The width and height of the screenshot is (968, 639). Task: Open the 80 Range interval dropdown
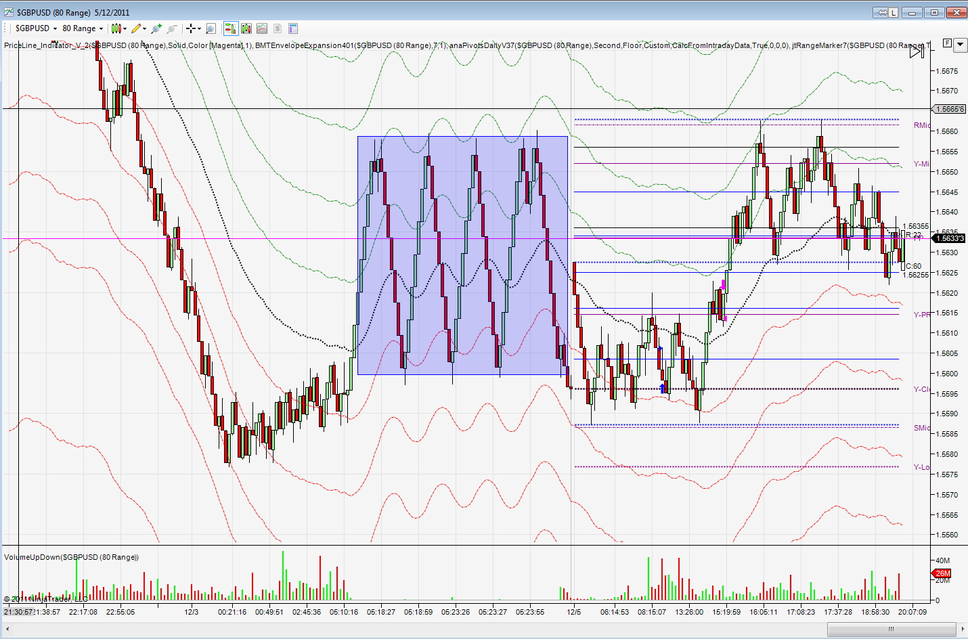point(83,28)
